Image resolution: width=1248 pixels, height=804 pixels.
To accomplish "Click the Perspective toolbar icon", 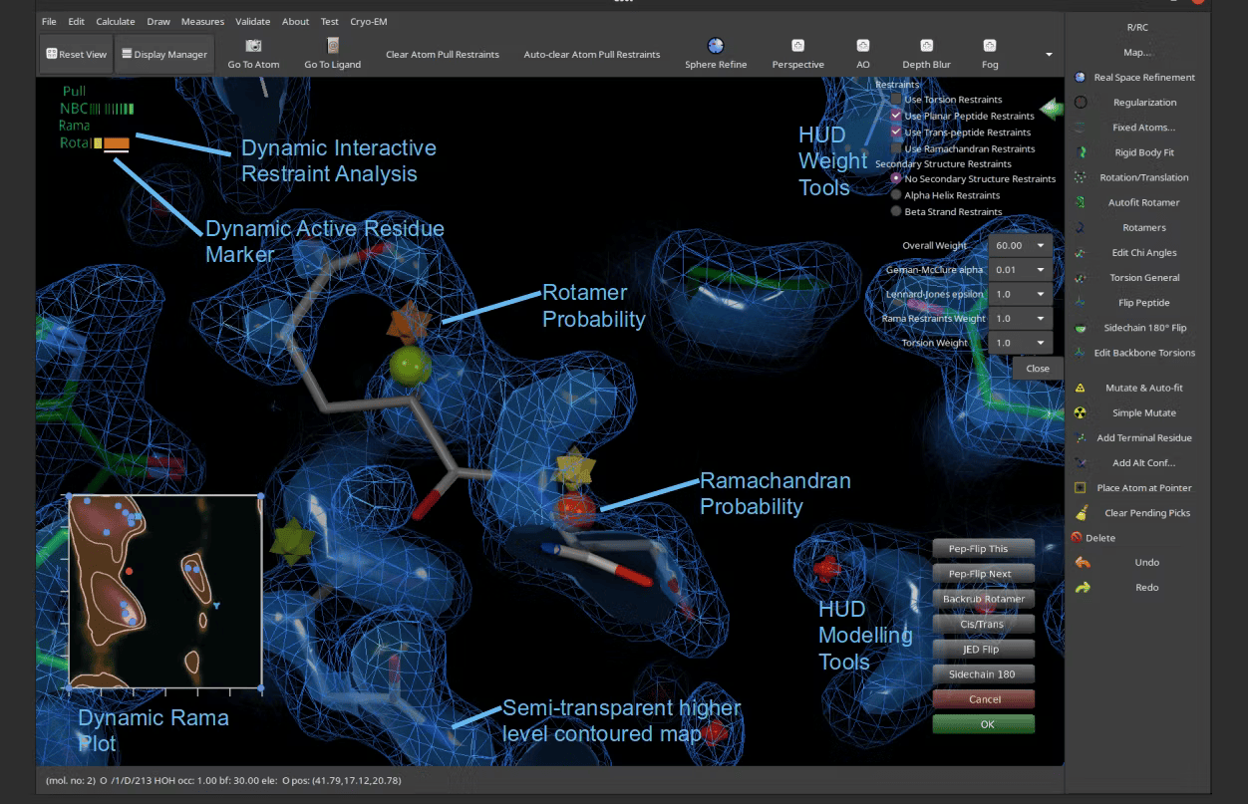I will coord(797,46).
